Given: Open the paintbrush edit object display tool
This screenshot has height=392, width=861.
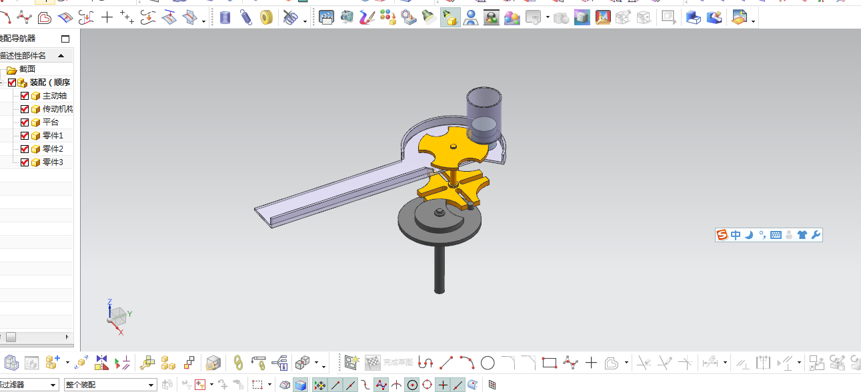Looking at the screenshot, I should (x=367, y=17).
